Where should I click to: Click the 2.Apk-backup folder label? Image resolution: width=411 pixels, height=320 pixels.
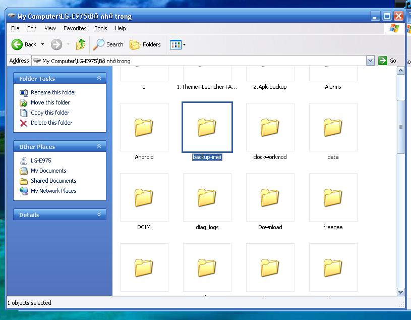pos(270,87)
